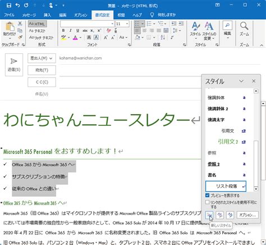Image resolution: width=266 pixels, height=245 pixels.
Task: Click the 宛先(T) button
Action: click(x=42, y=70)
